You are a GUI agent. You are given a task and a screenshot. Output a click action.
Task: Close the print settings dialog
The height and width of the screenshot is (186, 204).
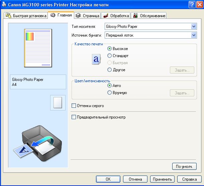(x=200, y=5)
